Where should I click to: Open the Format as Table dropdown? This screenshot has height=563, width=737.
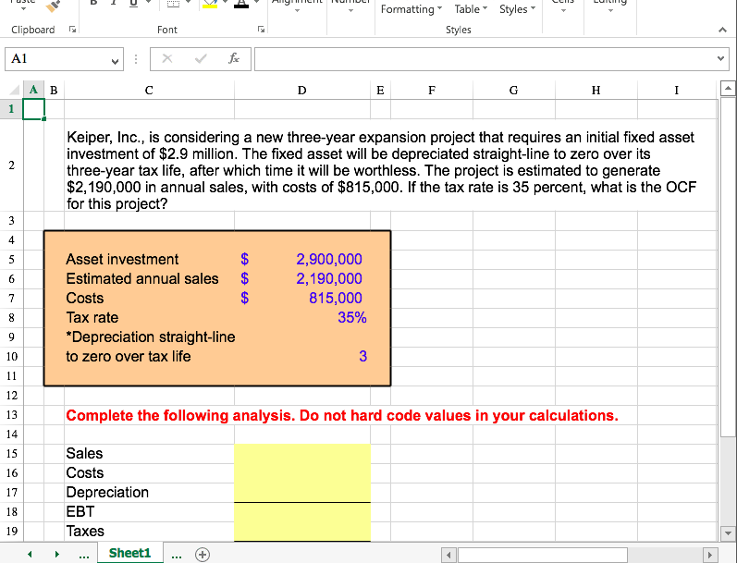tap(471, 9)
